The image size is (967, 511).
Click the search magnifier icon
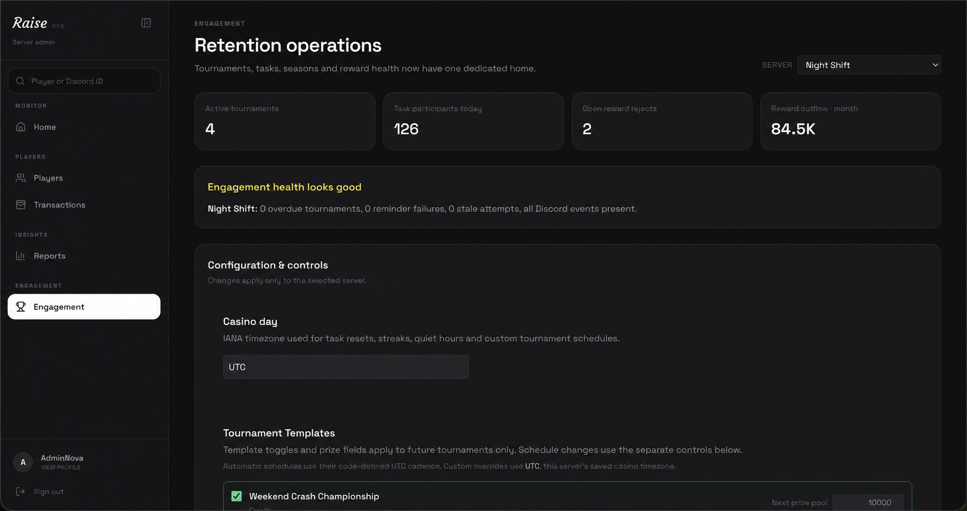(x=20, y=81)
